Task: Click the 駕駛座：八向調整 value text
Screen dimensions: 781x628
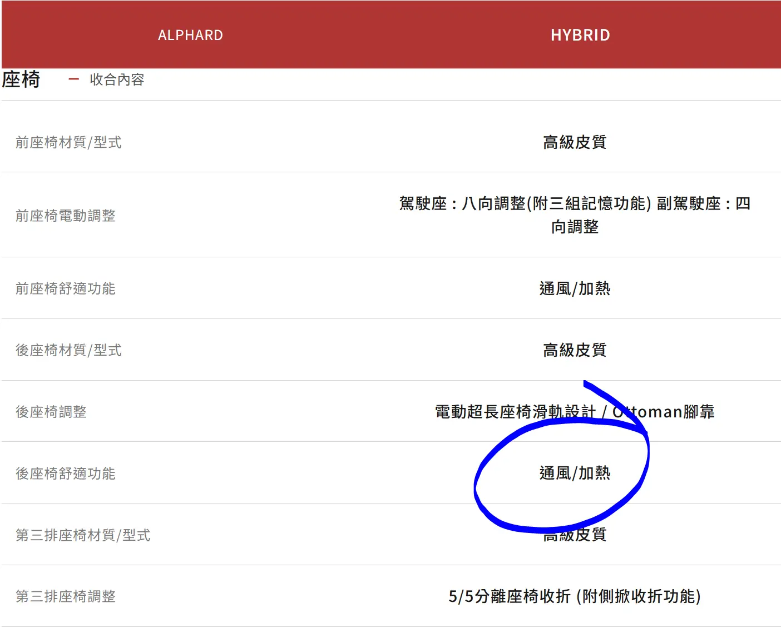Action: point(575,215)
